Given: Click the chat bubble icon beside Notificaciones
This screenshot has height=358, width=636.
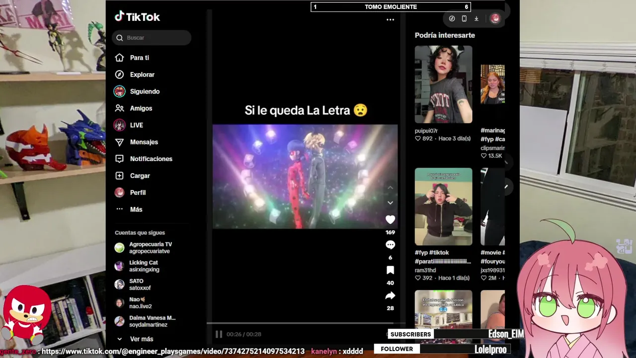Looking at the screenshot, I should 119,159.
